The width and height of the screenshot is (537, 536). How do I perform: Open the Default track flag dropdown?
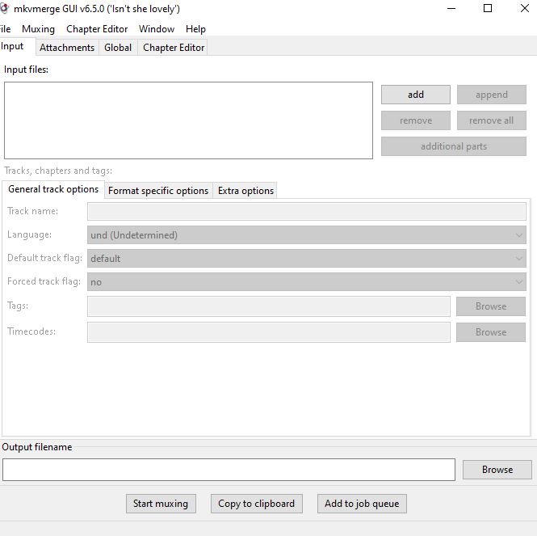point(307,258)
